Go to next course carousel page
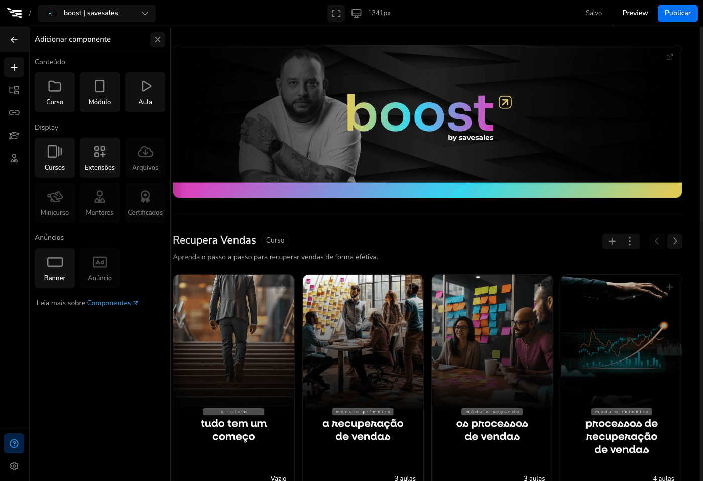The image size is (703, 481). click(x=675, y=242)
